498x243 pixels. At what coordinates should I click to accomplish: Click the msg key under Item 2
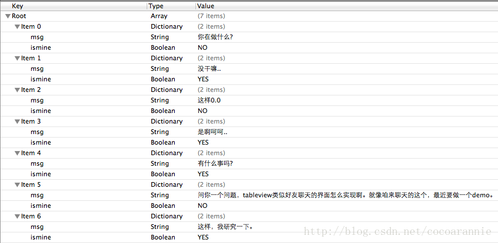[37, 100]
